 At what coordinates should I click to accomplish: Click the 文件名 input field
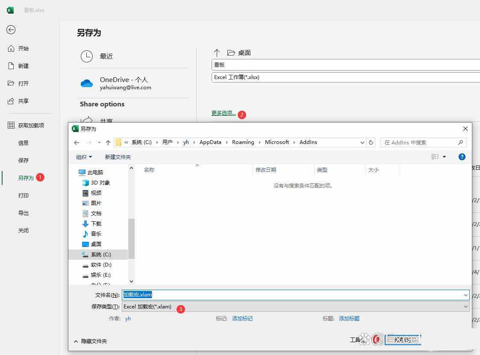point(295,295)
